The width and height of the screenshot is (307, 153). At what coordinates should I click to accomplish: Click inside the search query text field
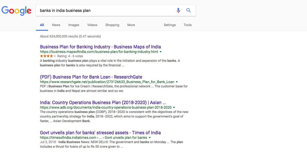(x=106, y=11)
